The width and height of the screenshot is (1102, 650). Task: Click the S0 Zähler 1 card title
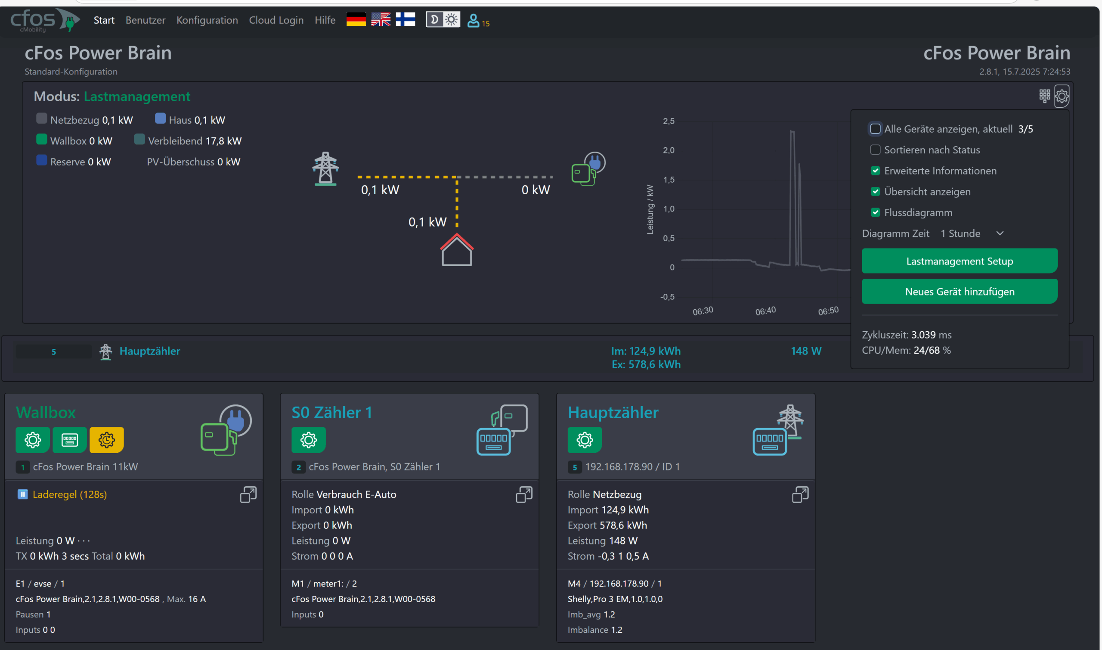(332, 413)
